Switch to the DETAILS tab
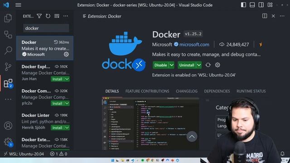 coord(112,91)
